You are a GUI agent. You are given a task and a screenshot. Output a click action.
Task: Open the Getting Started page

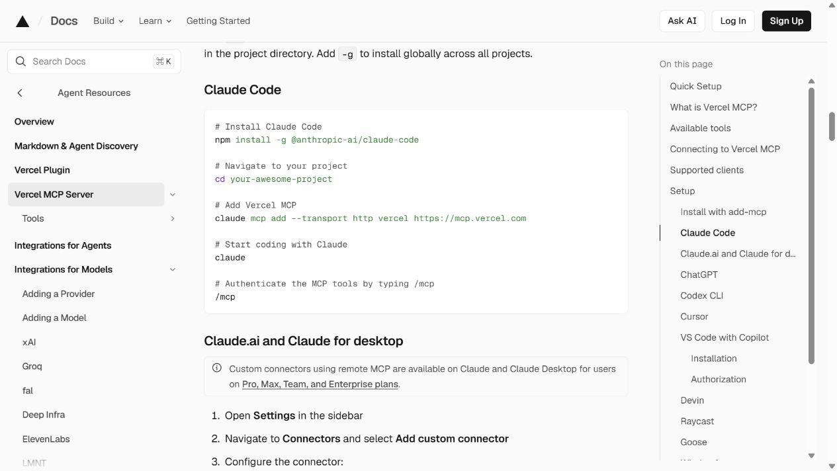[x=218, y=21]
